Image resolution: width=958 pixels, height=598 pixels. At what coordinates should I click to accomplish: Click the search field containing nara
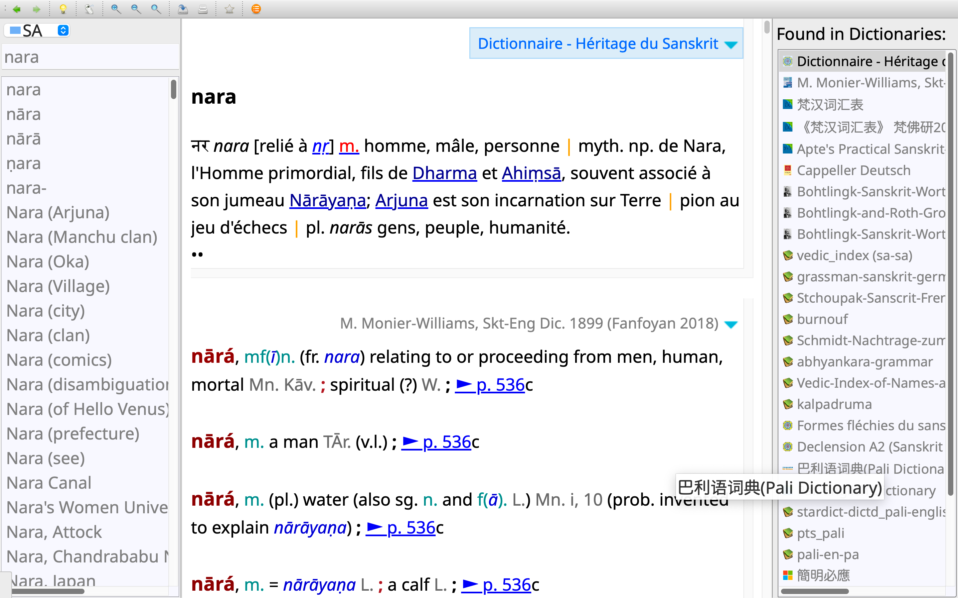[90, 57]
